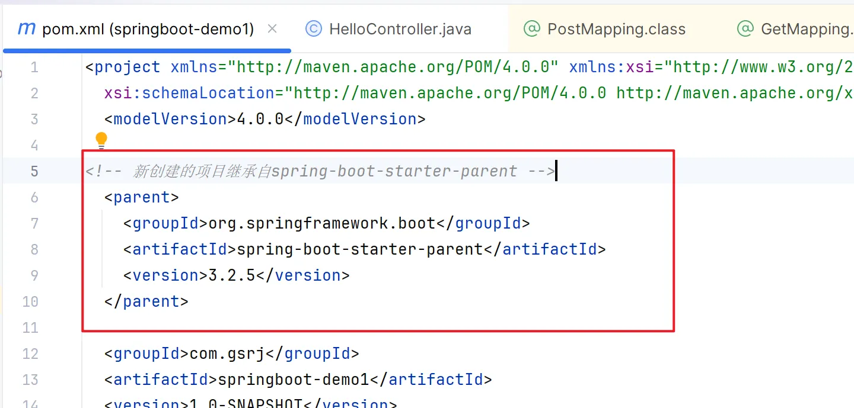Click the yellow lightbulb near line 4
Screen dimensions: 854x408
click(101, 139)
